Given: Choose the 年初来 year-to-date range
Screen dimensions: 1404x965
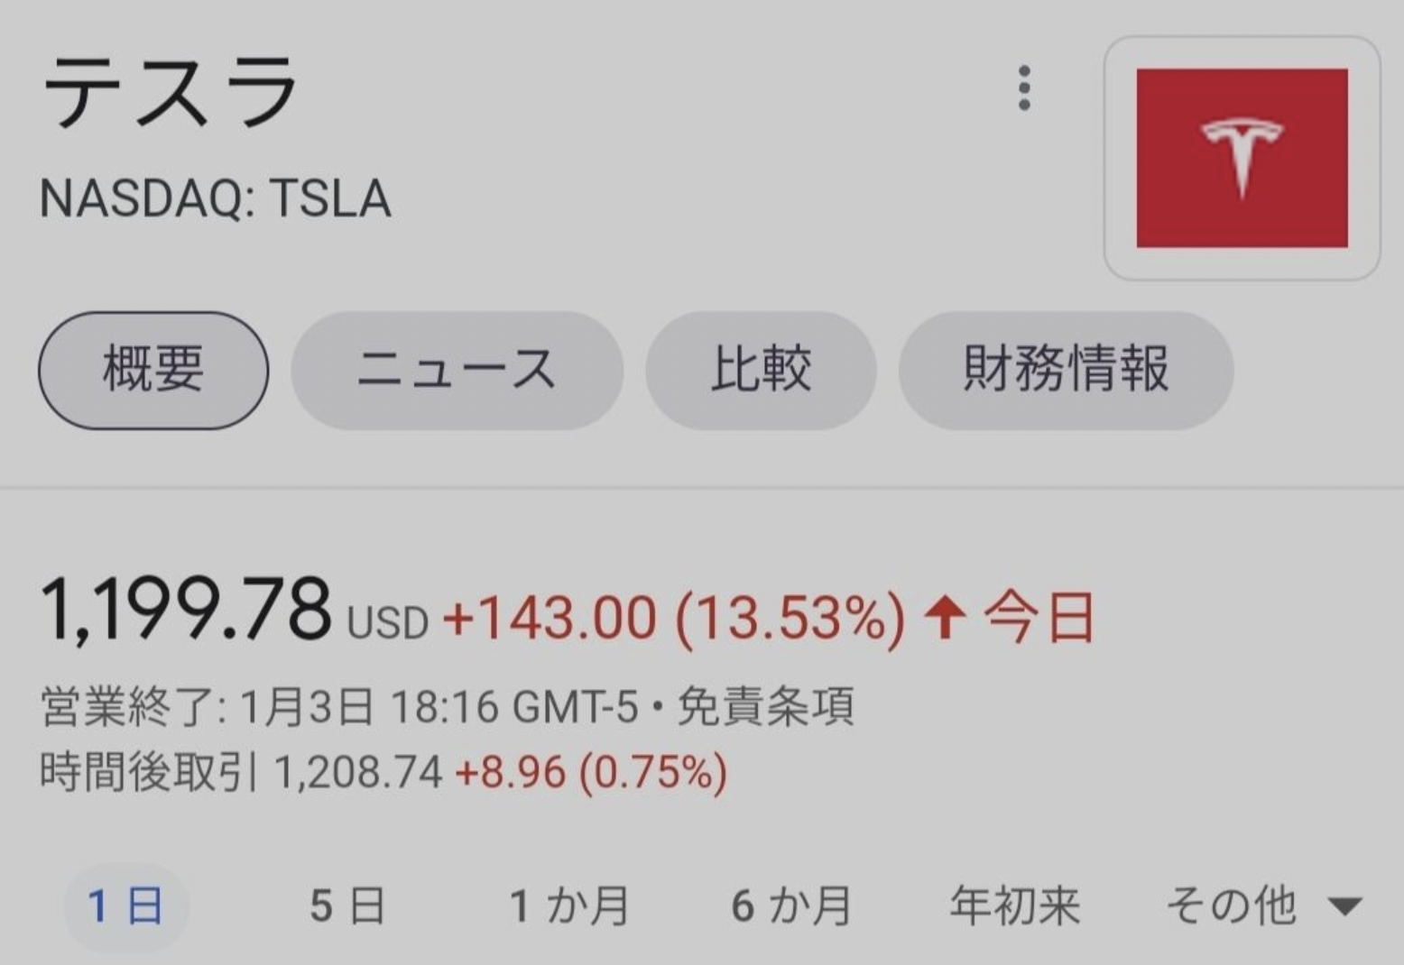Looking at the screenshot, I should [x=1014, y=906].
